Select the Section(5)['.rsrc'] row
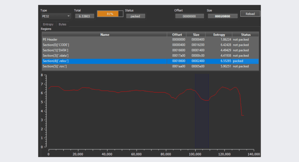The width and height of the screenshot is (299, 162). click(x=150, y=66)
